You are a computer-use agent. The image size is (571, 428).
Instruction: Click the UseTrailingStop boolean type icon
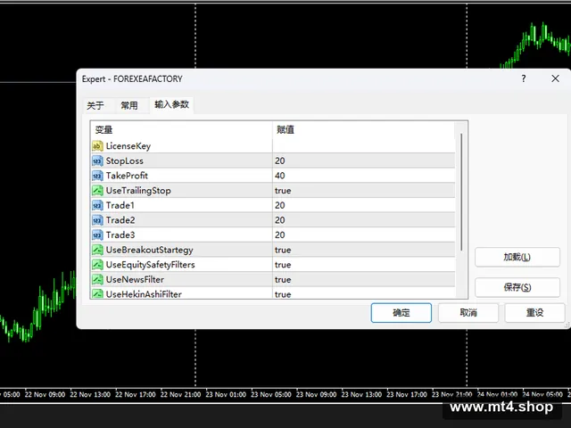point(97,190)
